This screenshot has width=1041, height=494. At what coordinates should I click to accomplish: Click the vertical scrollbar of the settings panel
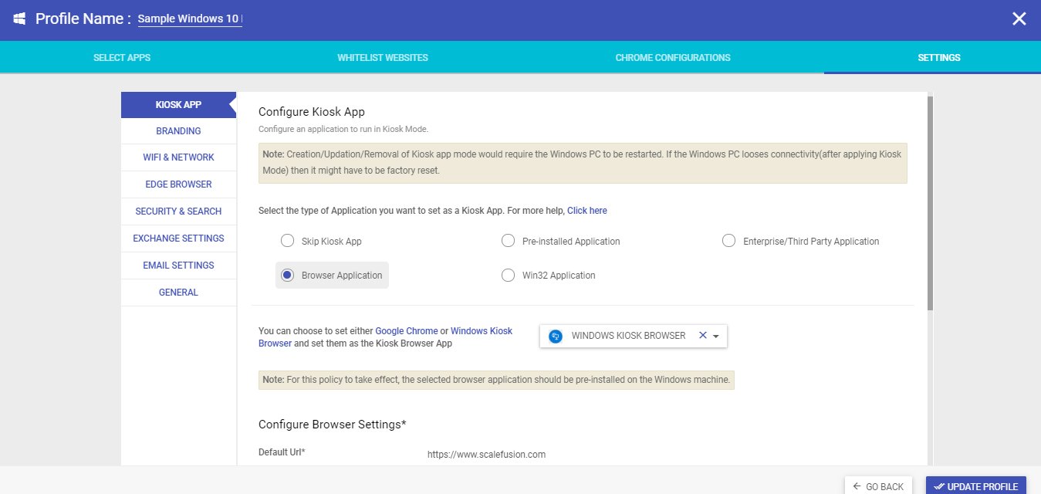(931, 203)
